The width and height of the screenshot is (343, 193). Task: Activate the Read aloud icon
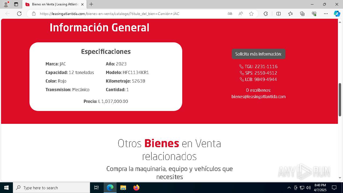(x=241, y=14)
